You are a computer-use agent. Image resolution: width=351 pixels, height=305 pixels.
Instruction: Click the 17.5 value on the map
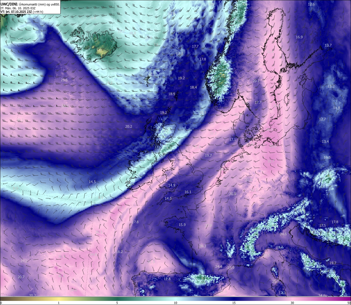322,226
